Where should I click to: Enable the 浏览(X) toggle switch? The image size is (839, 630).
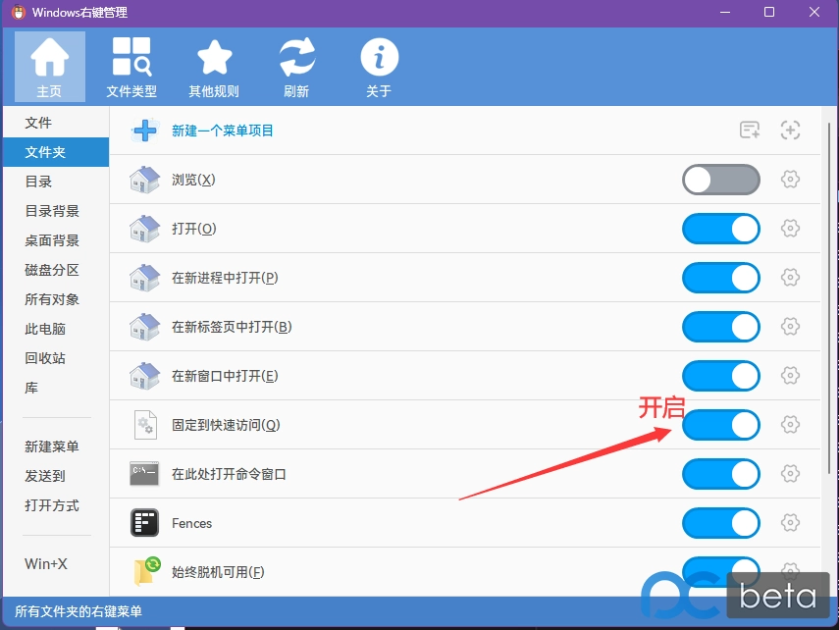720,180
